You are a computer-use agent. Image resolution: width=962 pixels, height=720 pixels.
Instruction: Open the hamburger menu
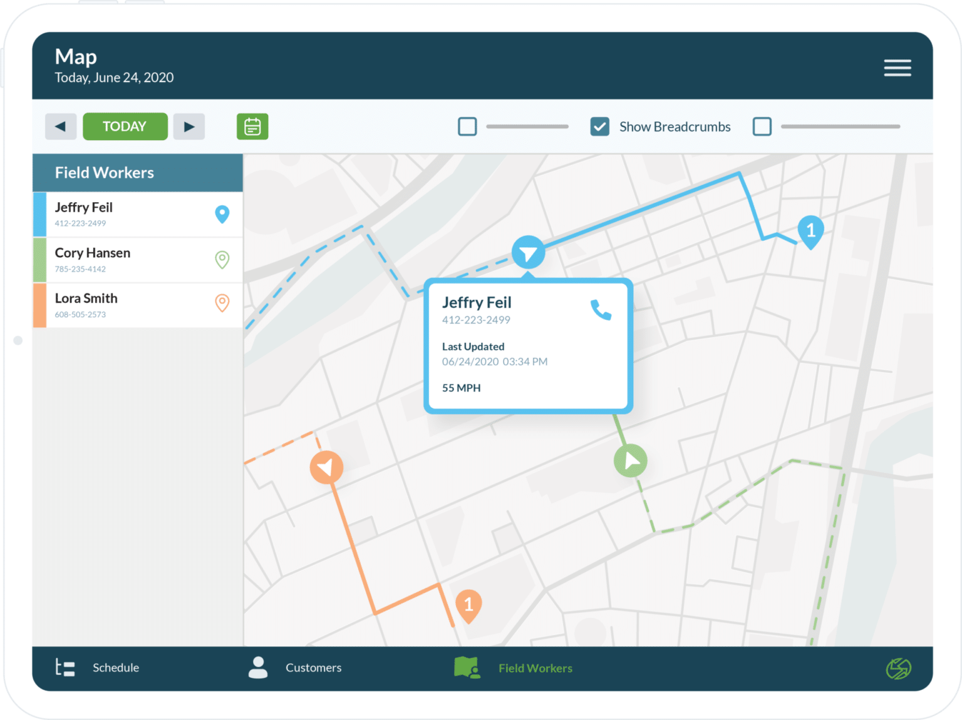[897, 68]
